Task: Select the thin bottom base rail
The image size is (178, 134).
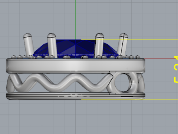Action: tap(75, 96)
